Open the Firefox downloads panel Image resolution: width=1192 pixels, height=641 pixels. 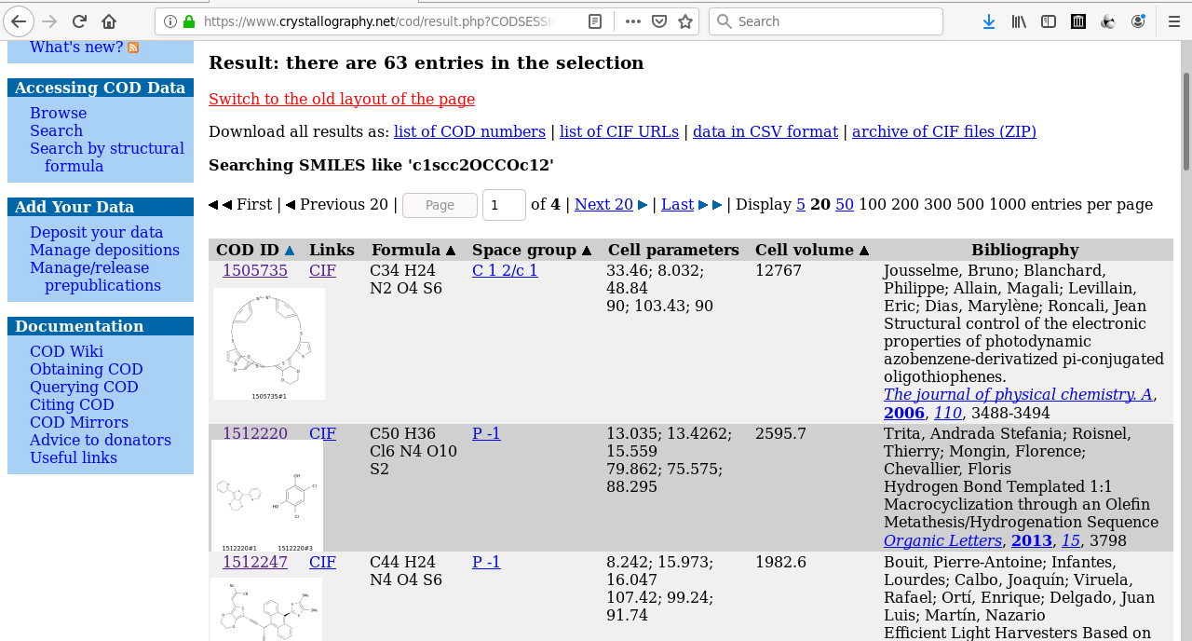click(x=989, y=21)
